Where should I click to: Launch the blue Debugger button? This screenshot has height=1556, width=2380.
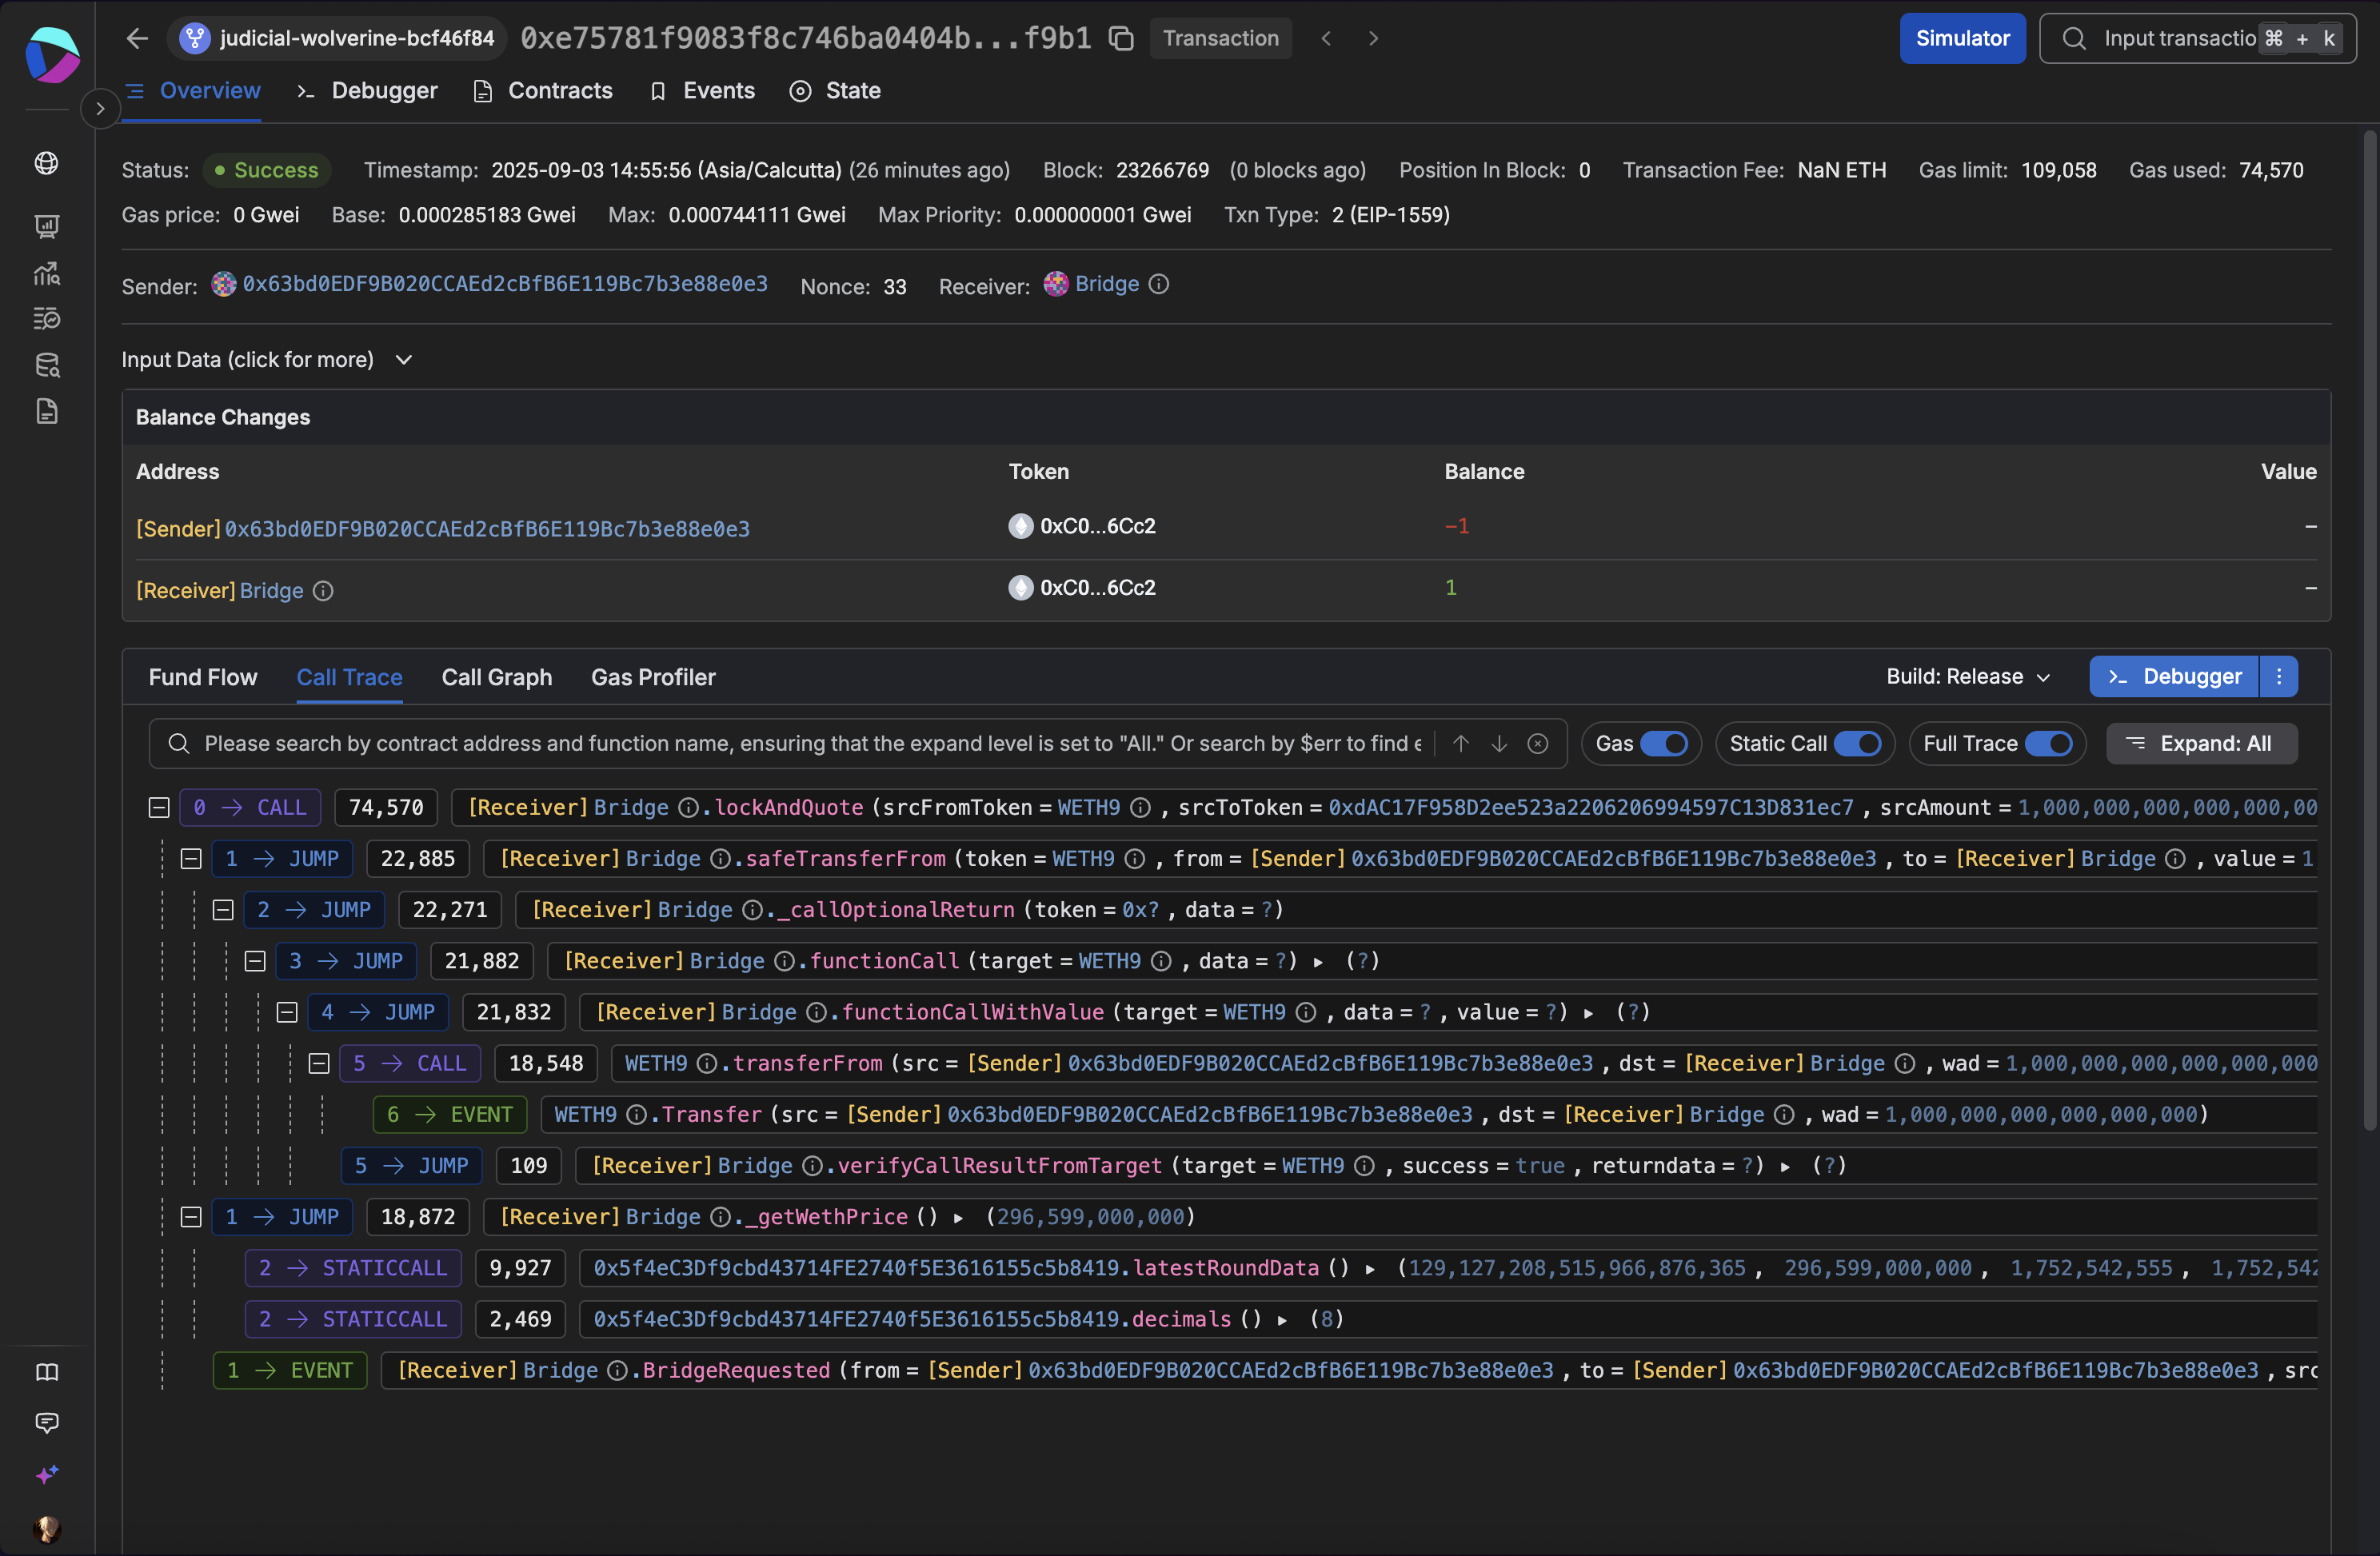pos(2174,677)
